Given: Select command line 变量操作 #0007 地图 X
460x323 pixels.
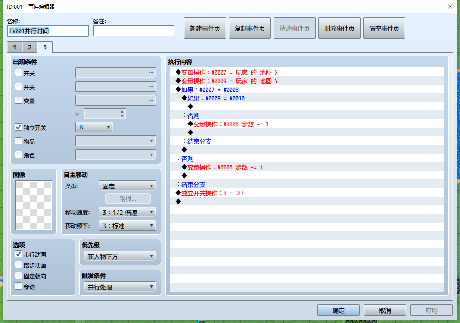Looking at the screenshot, I should (307, 72).
